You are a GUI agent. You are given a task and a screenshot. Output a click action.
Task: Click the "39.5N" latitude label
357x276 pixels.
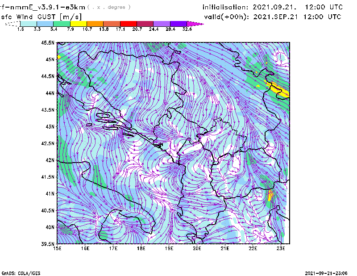(48, 244)
